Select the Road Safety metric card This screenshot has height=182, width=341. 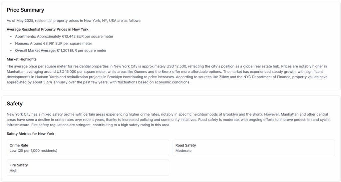click(254, 148)
